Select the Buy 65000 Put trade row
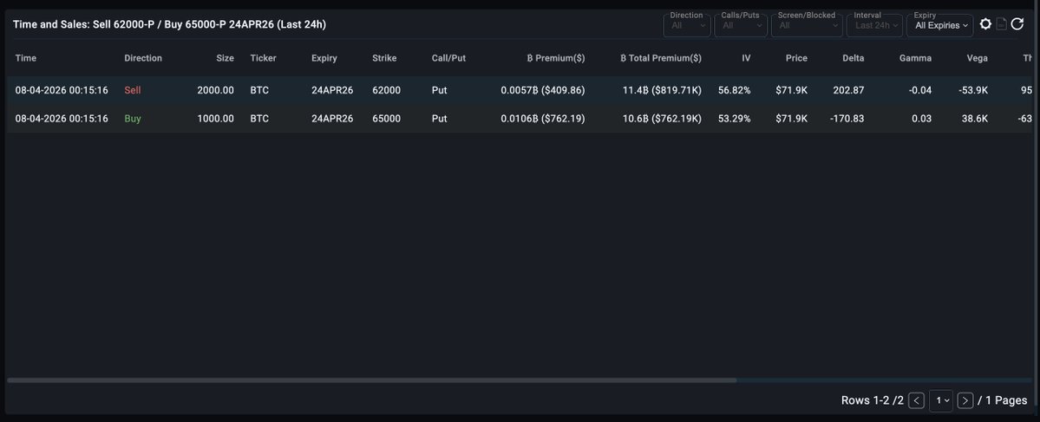This screenshot has width=1040, height=422. point(347,119)
